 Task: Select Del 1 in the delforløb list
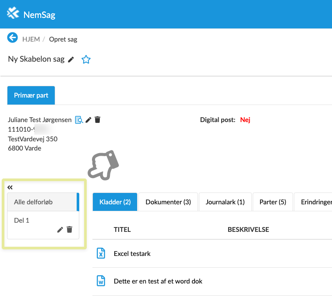click(22, 220)
